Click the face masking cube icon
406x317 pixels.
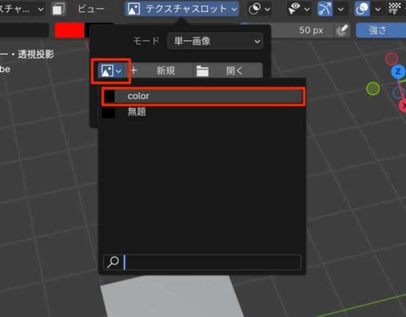coord(58,9)
